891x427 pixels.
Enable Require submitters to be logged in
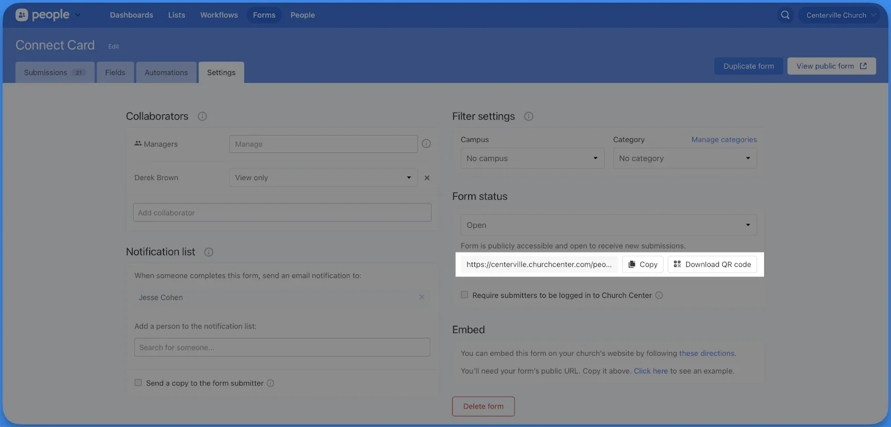[x=464, y=295]
